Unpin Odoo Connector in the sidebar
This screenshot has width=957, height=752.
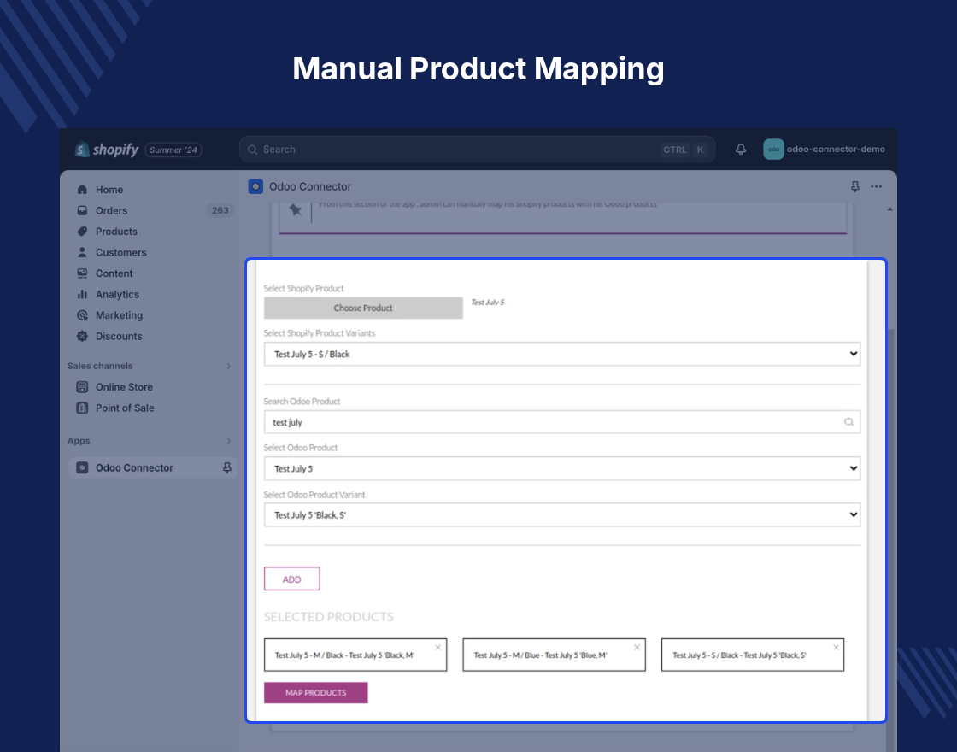click(x=227, y=467)
